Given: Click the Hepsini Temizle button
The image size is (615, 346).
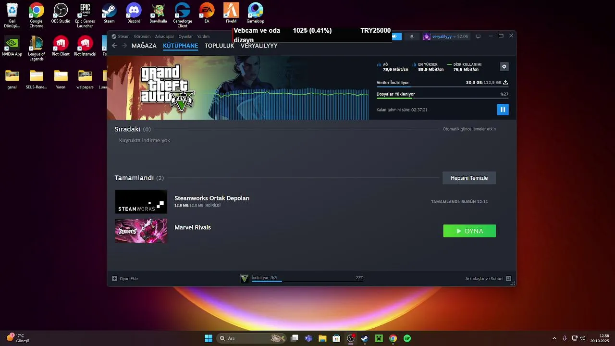Looking at the screenshot, I should pos(469,178).
